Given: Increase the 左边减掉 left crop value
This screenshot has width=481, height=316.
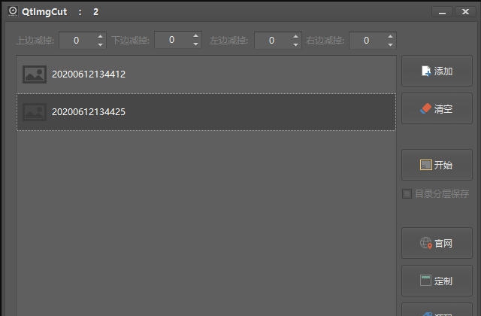Looking at the screenshot, I should tap(295, 36).
